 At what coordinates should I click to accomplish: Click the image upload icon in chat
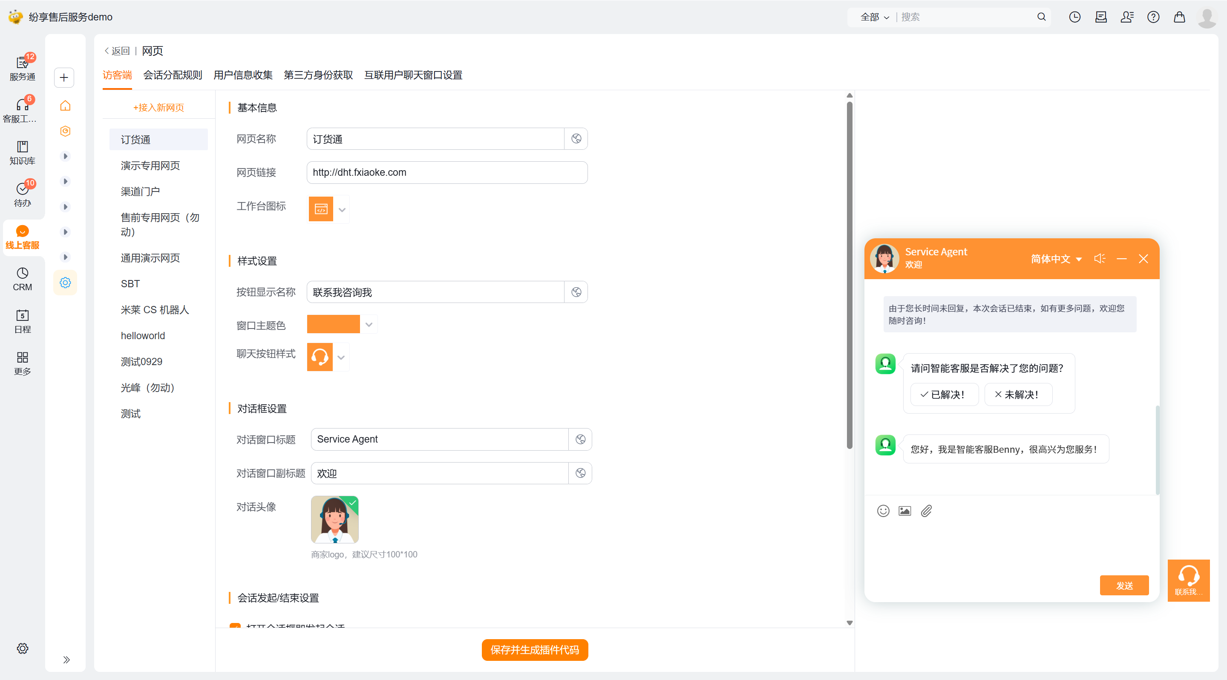(904, 511)
